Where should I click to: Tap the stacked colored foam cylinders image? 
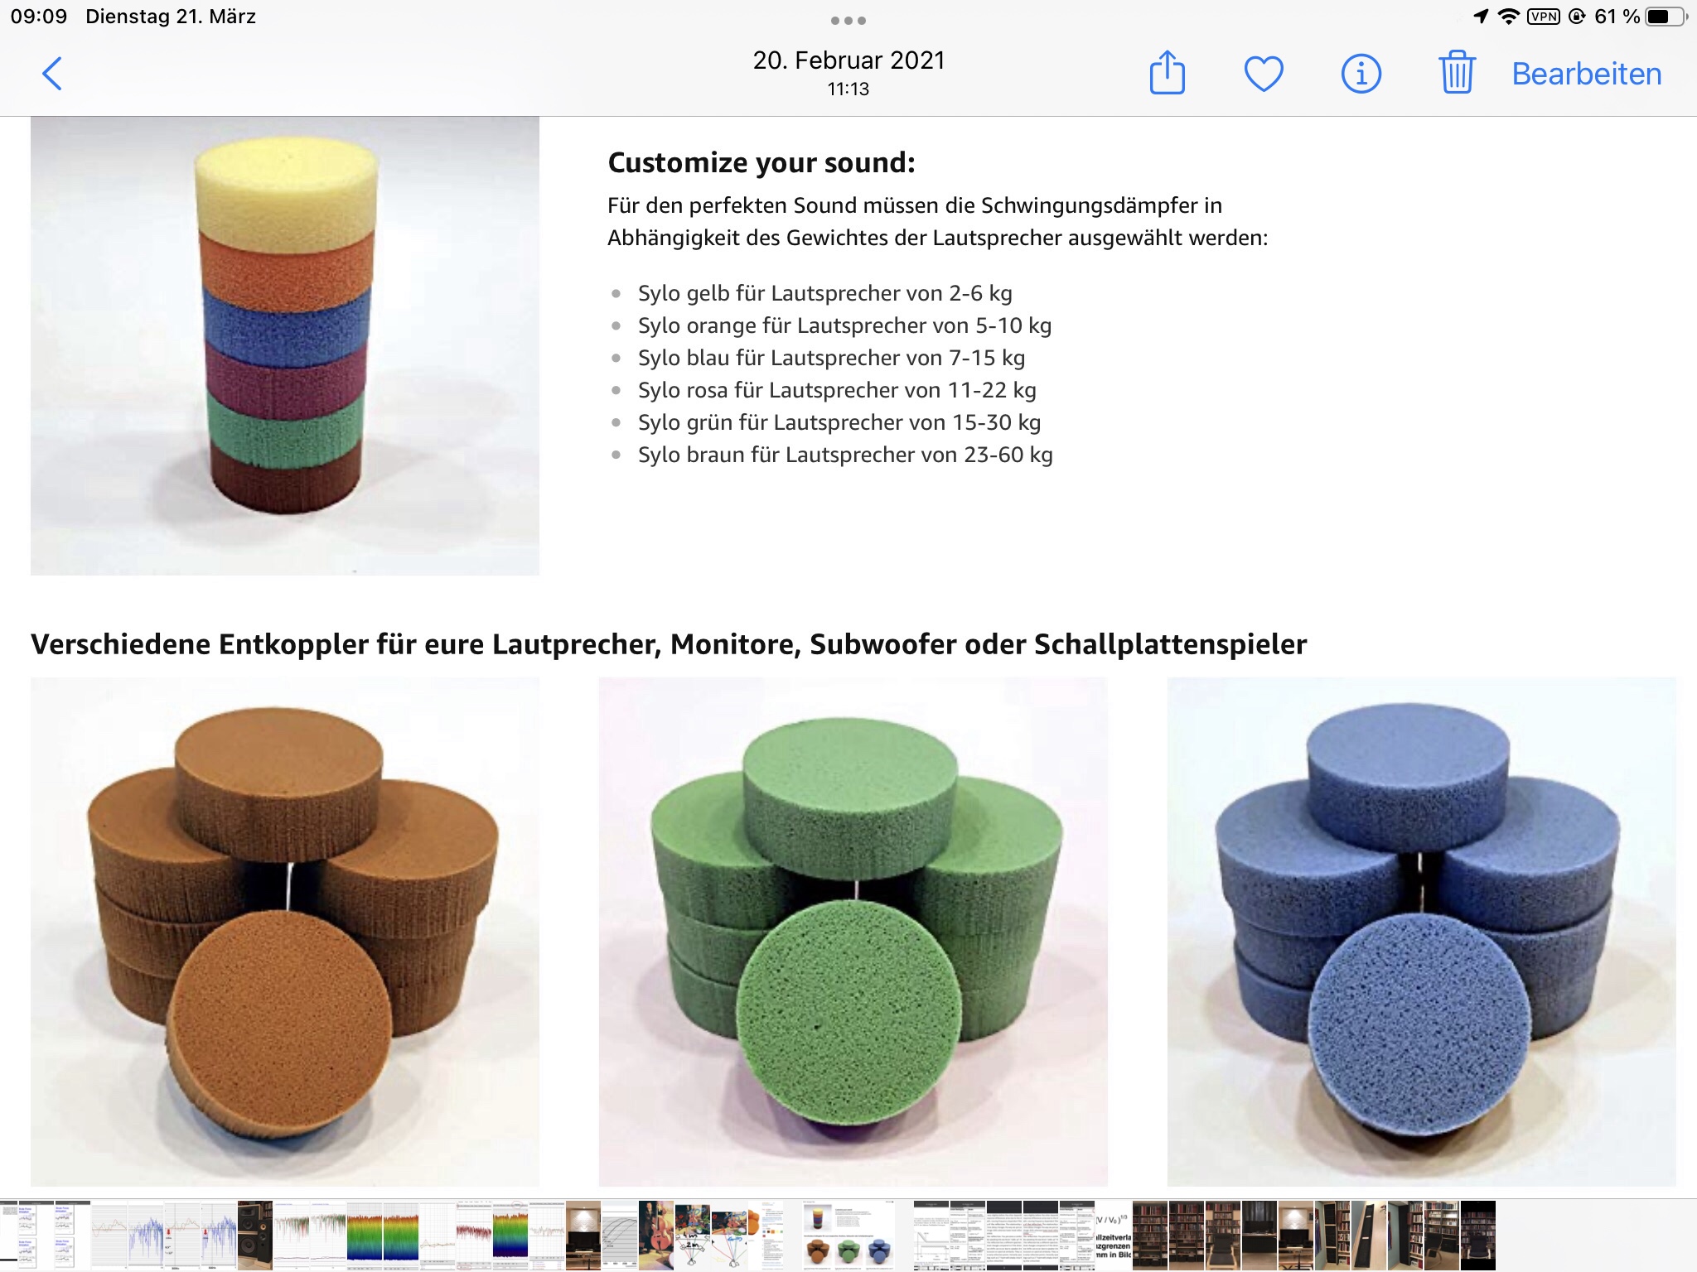[285, 346]
